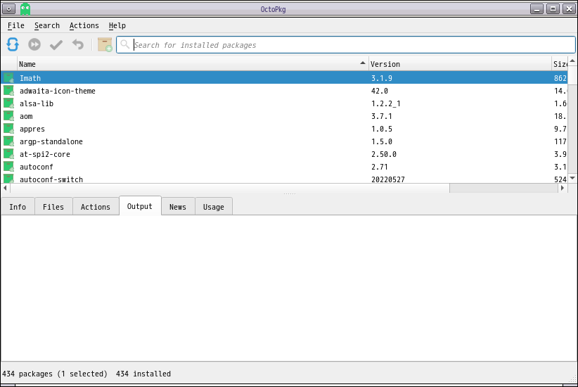Close the OctoPkg window
The height and width of the screenshot is (387, 578).
tap(569, 9)
